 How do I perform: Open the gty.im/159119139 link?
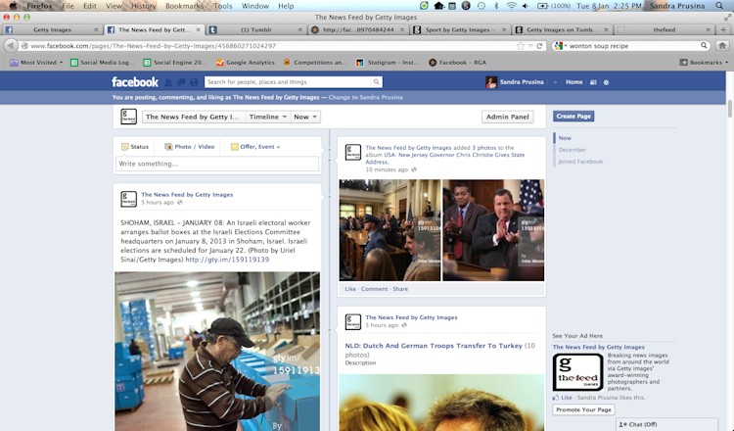227,259
